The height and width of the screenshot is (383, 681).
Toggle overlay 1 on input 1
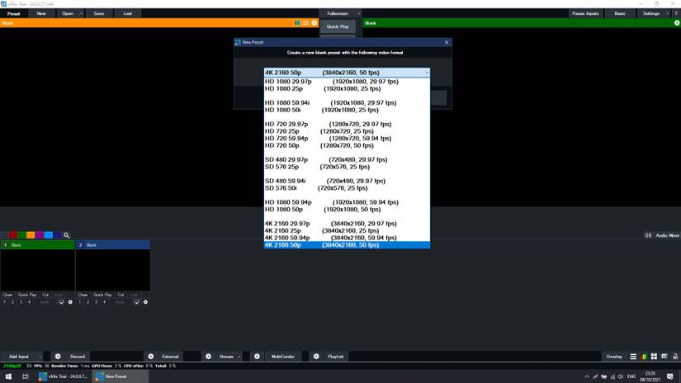tap(4, 302)
